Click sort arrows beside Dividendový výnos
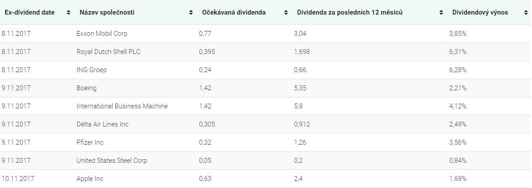 [525, 12]
